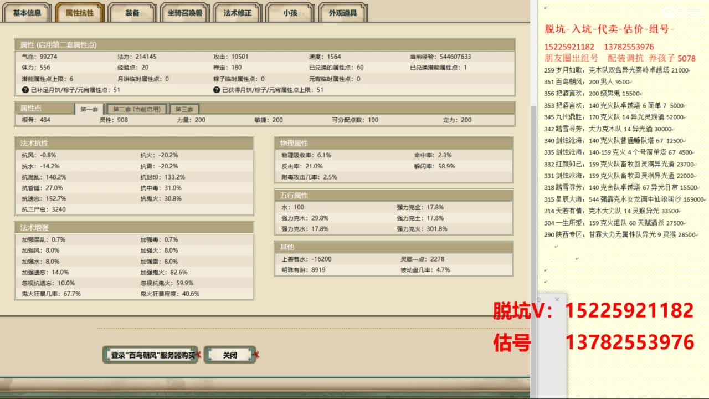Click the 抗混乱: 148.2% resistance
Screen dimensions: 709x399
click(x=44, y=177)
